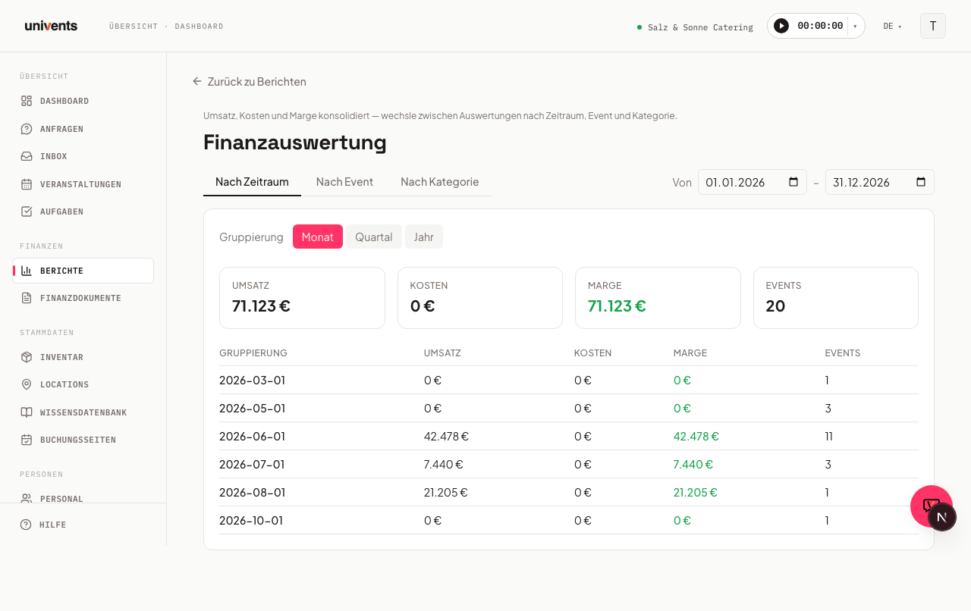
Task: Open the pink chat widget button
Action: [x=927, y=502]
